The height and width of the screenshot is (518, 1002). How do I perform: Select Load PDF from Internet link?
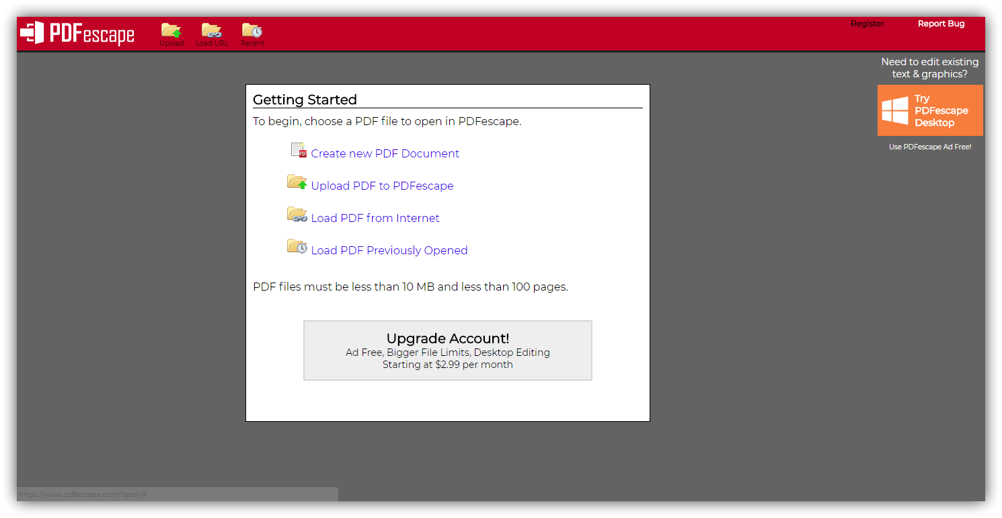(375, 218)
